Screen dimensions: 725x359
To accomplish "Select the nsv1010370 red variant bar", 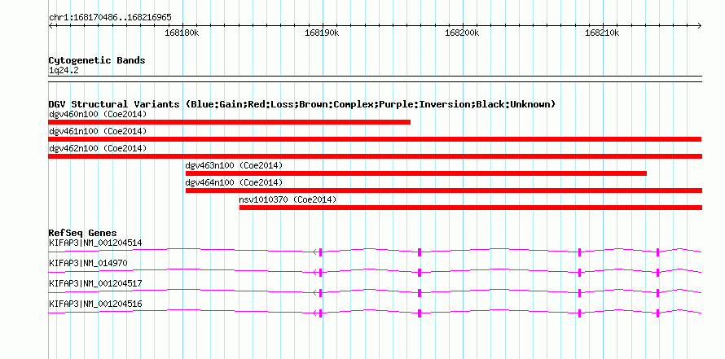I will point(471,208).
